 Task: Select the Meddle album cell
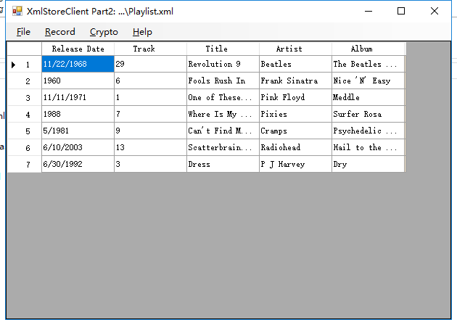pos(368,97)
